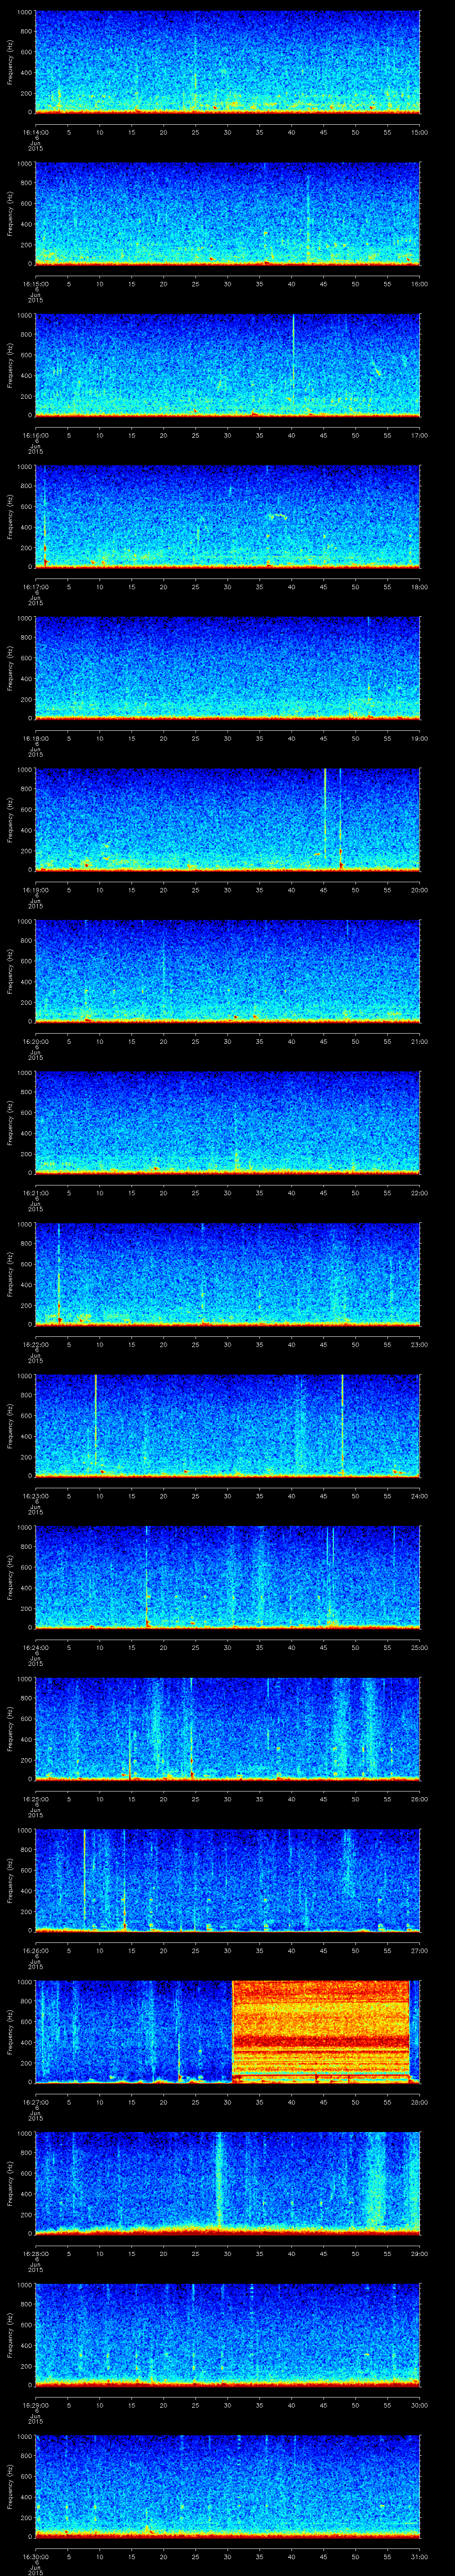The image size is (455, 2576).
Task: Click the '16:21:00' start time label
Action: pos(35,1192)
